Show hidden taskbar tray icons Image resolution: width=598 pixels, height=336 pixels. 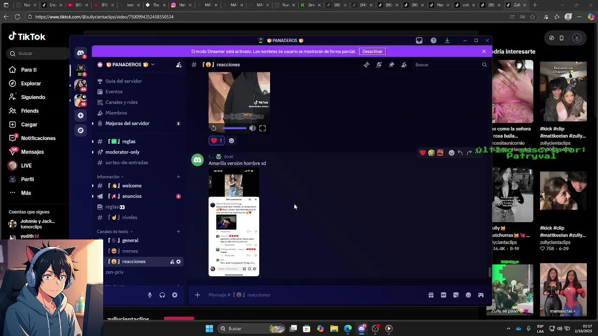pyautogui.click(x=508, y=329)
